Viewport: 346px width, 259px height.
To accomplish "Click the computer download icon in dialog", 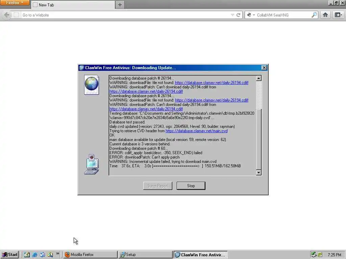I will click(x=92, y=164).
